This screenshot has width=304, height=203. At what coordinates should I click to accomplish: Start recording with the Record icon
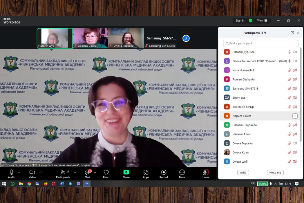(164, 173)
